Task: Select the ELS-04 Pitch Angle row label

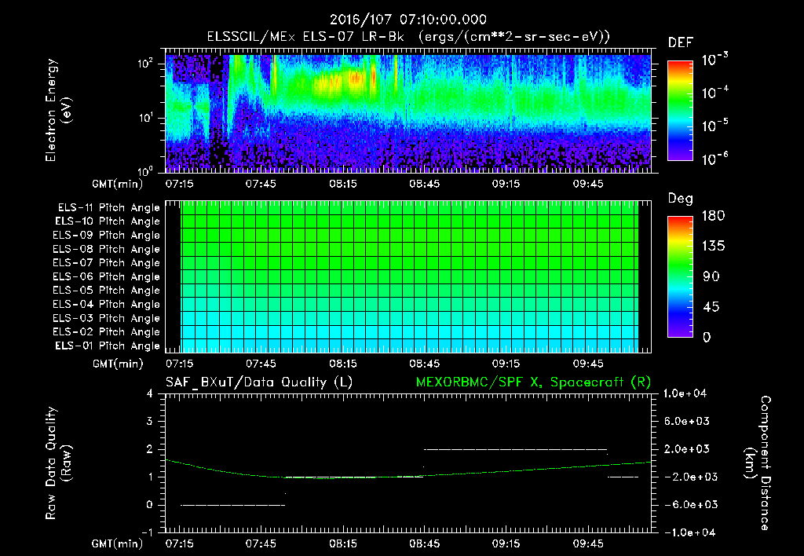Action: [107, 305]
